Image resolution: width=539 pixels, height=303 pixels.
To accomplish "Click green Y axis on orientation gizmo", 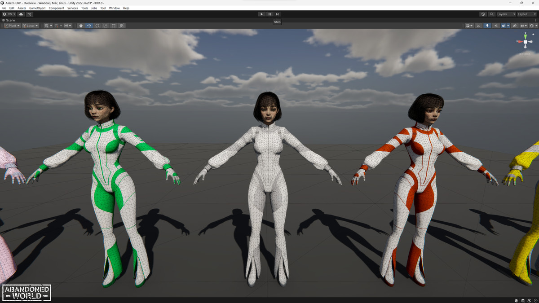I will click(x=525, y=34).
